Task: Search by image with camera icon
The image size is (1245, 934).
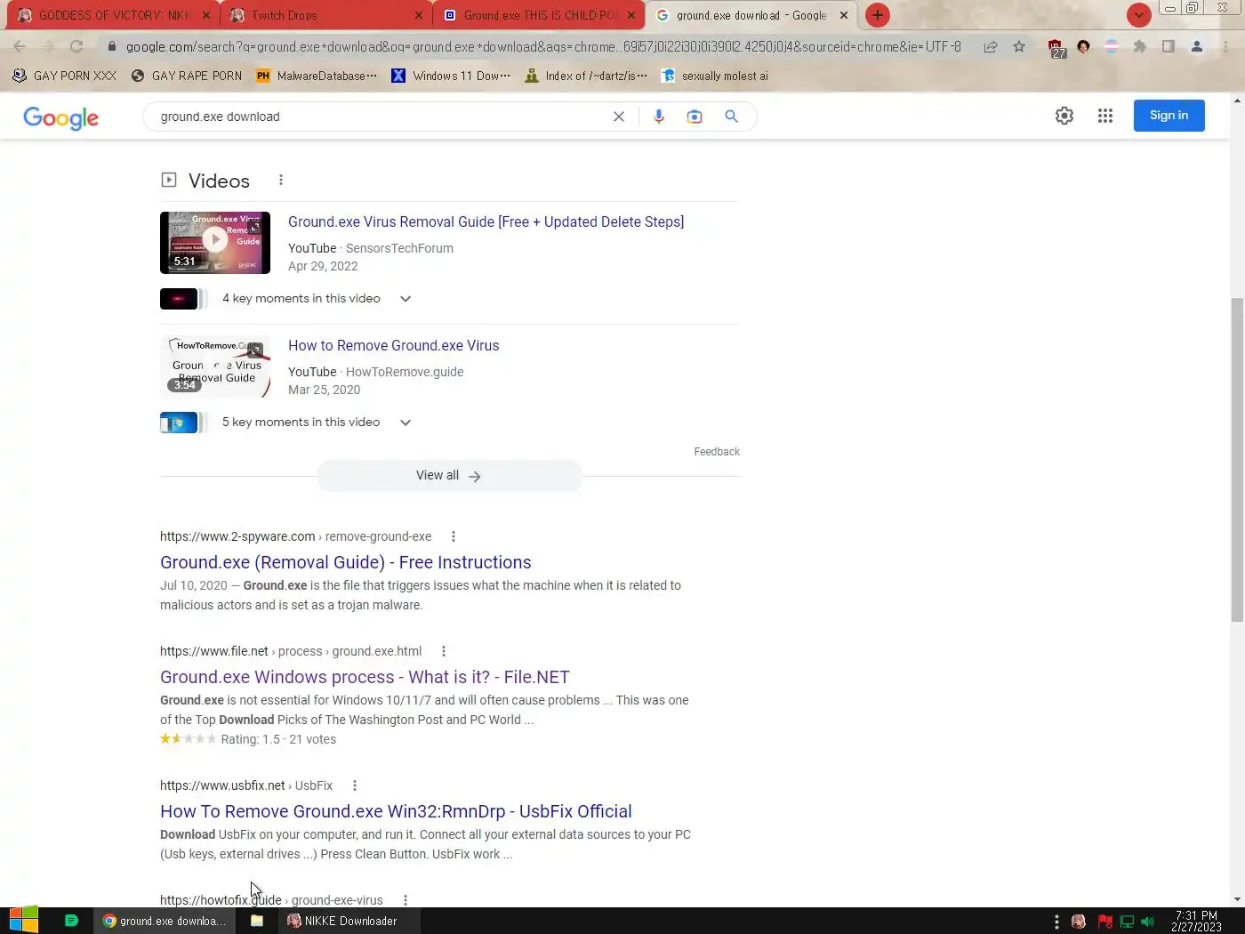Action: coord(695,117)
